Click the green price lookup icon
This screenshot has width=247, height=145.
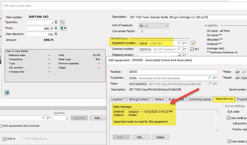(x=61, y=28)
